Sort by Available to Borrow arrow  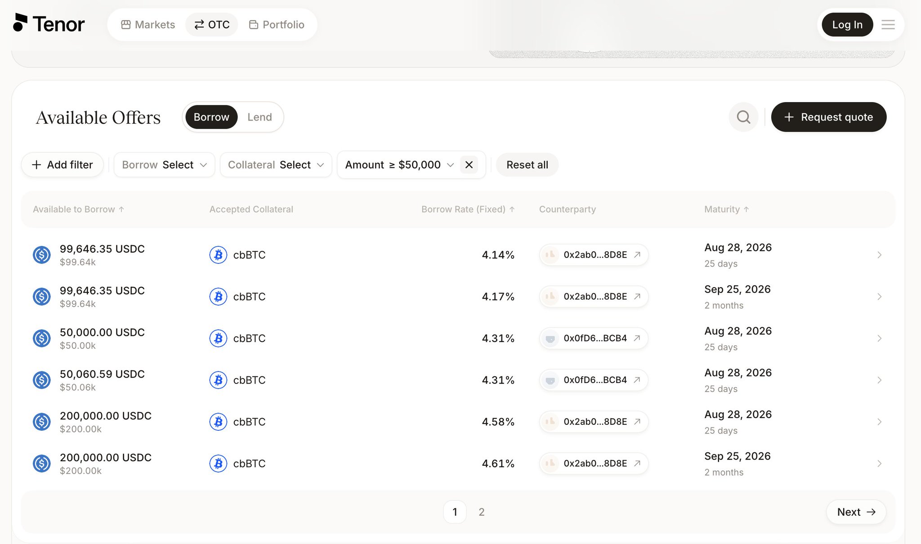[x=121, y=210]
